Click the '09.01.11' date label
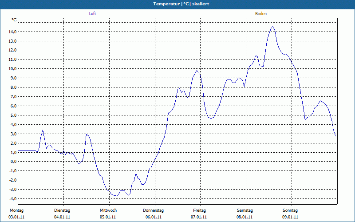The height and width of the screenshot is (222, 355). pos(290,217)
